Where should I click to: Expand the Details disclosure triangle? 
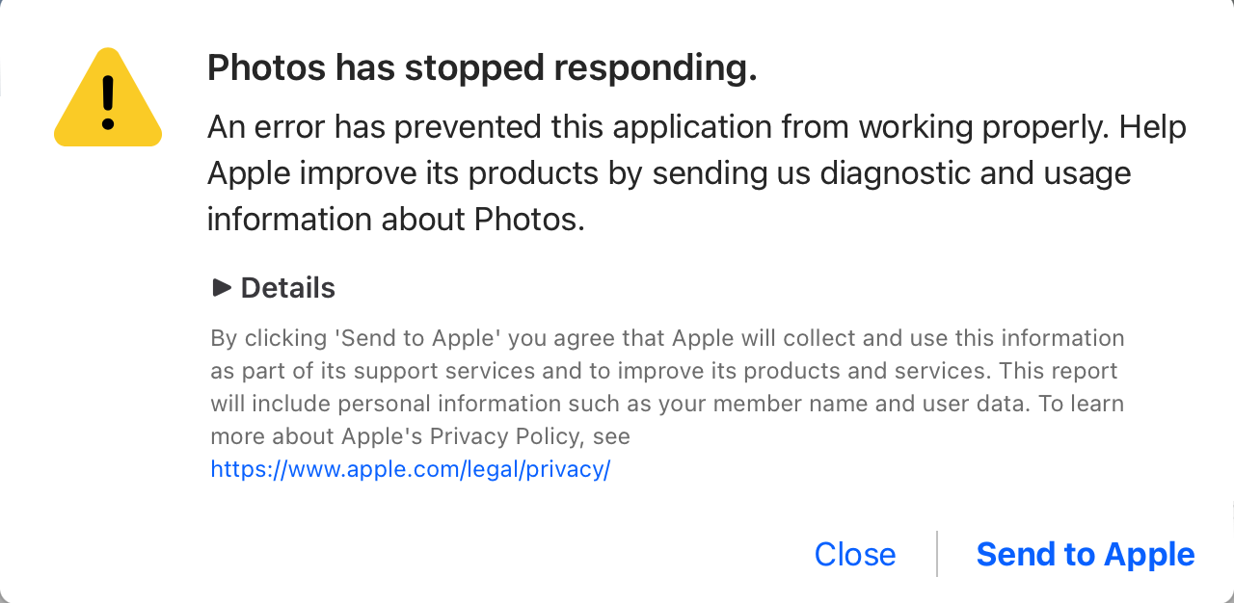tap(222, 287)
